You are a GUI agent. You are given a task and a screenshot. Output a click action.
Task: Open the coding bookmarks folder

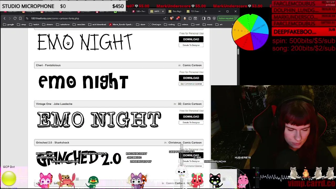(x=169, y=24)
